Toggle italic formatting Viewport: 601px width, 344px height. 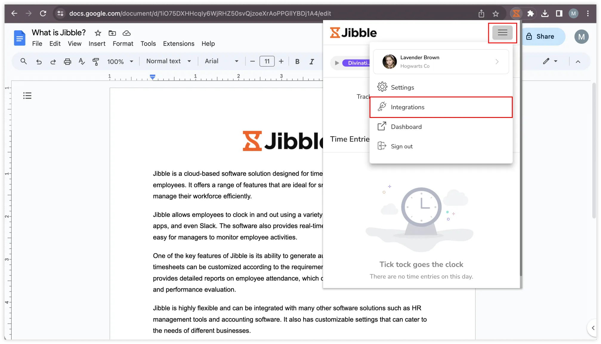[311, 61]
